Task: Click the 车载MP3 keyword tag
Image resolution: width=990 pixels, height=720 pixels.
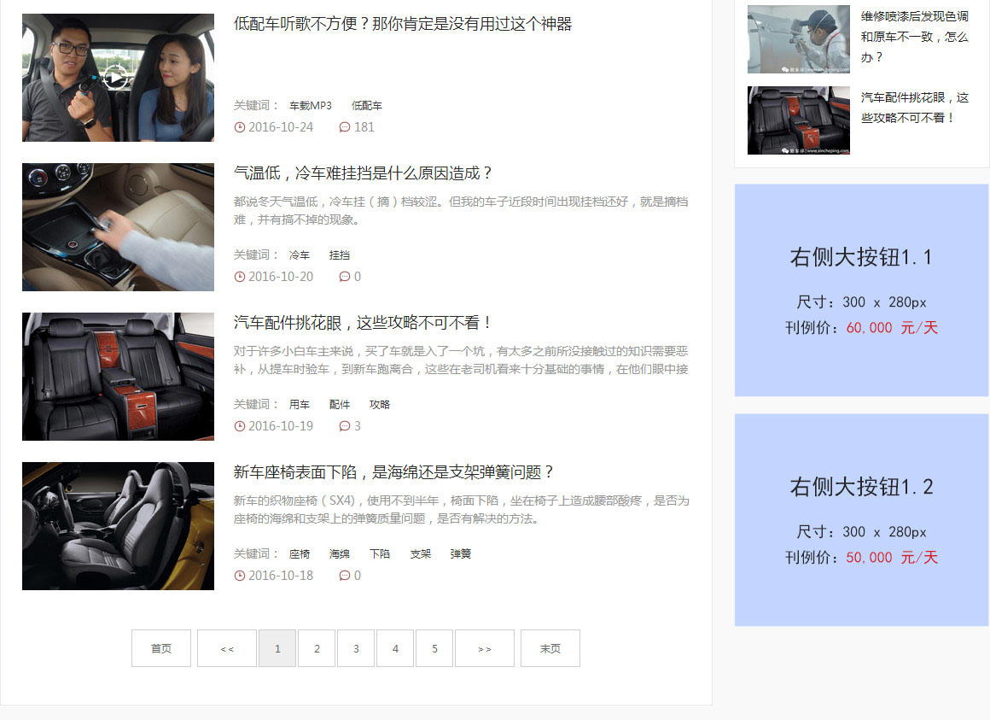Action: pos(310,106)
